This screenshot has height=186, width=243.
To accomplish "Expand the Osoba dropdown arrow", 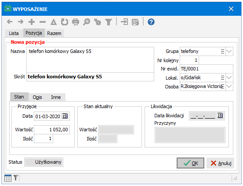I will (229, 86).
